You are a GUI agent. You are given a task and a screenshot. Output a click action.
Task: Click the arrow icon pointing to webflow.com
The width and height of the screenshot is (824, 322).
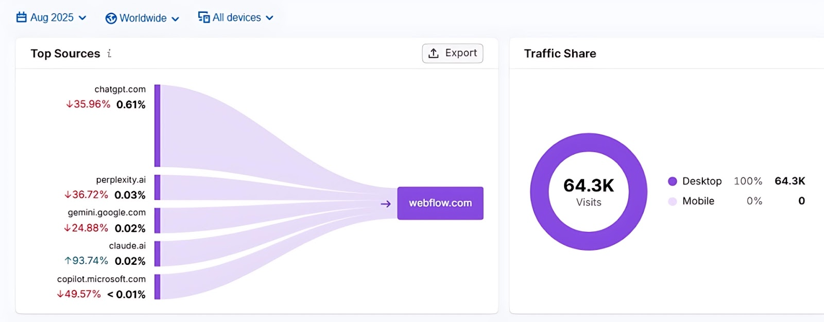[x=386, y=204]
